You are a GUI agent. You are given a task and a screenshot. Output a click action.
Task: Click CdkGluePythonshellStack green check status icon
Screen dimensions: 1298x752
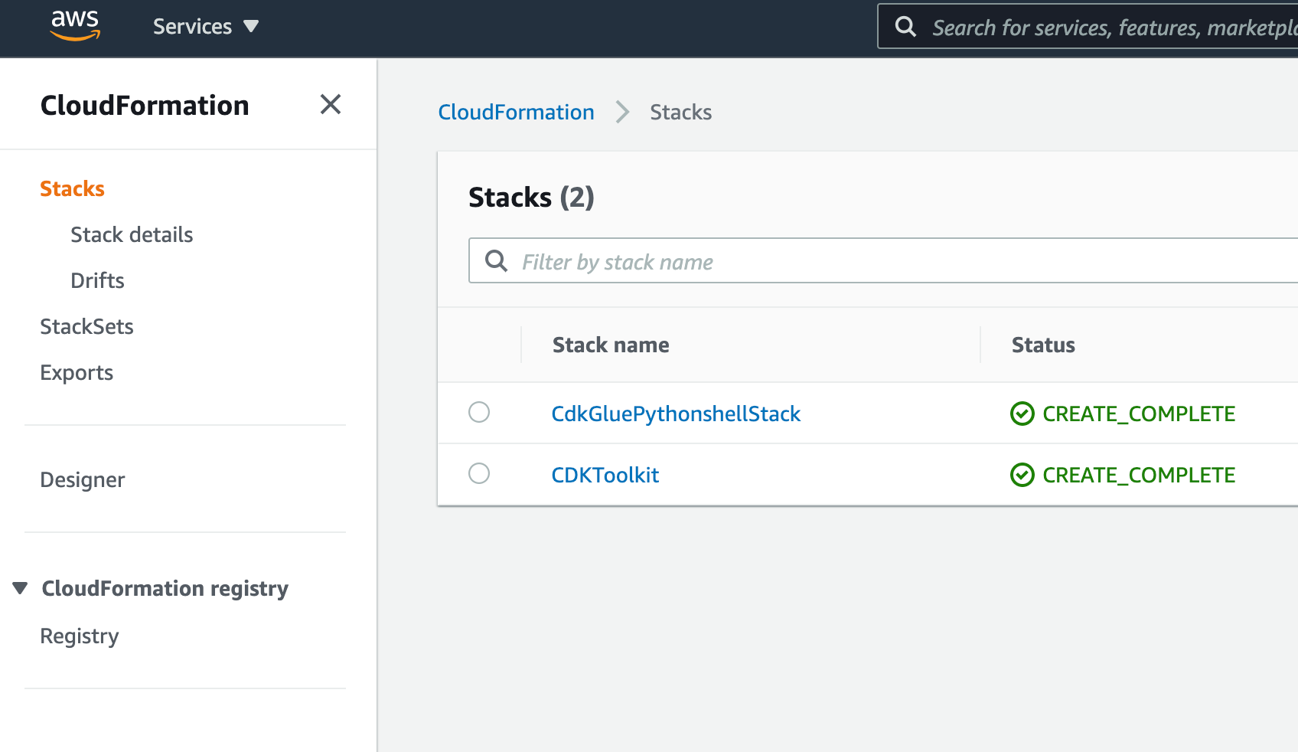tap(1022, 414)
